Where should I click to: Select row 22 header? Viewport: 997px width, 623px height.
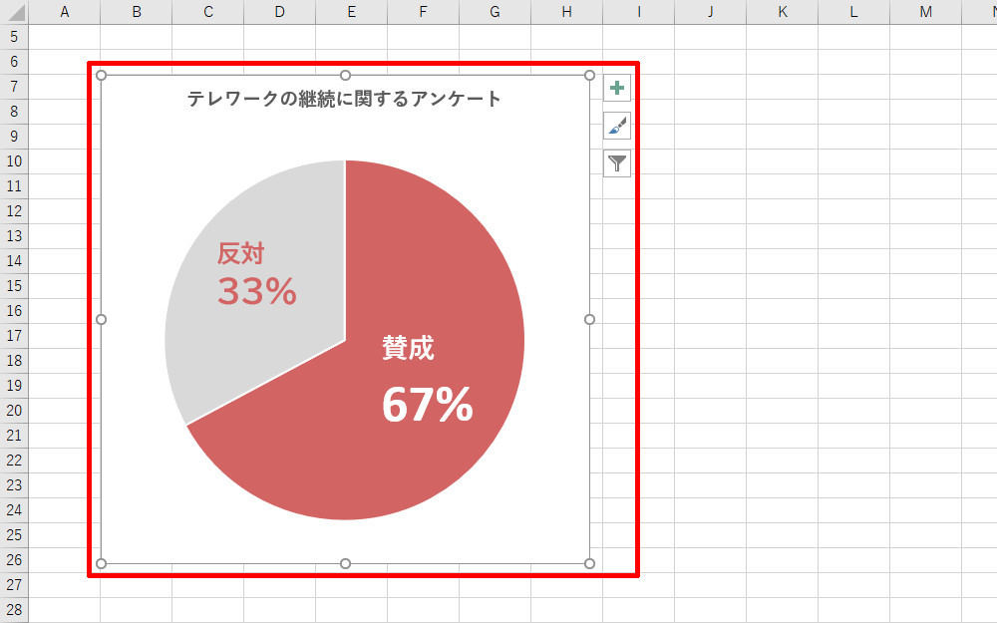point(14,461)
